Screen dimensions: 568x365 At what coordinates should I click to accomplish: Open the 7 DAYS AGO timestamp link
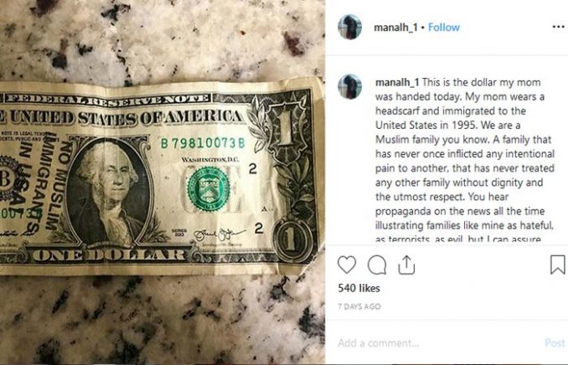359,306
